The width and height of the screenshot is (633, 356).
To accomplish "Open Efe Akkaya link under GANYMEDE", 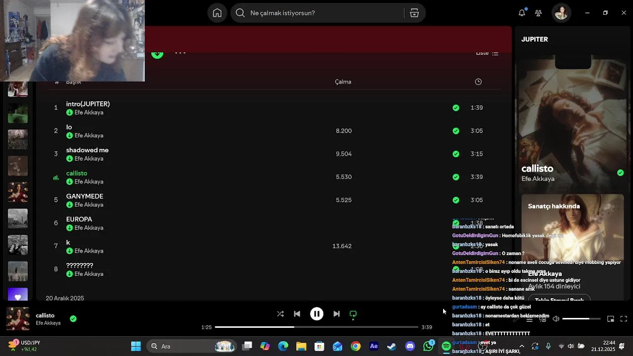I will (x=89, y=205).
